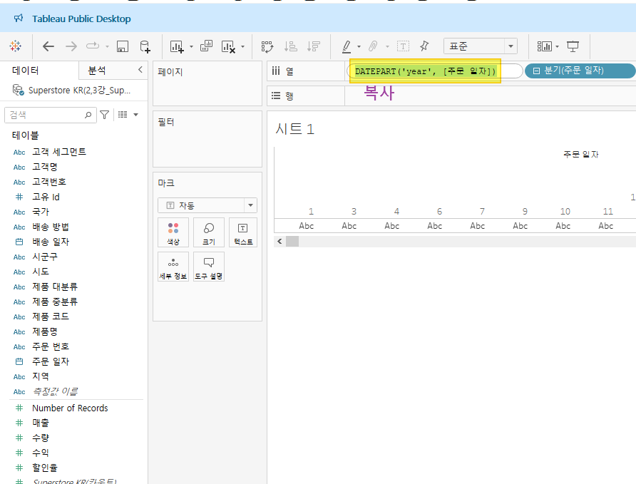Click the Tableau logo start page icon
Viewport: 636px width, 484px height.
[x=16, y=46]
